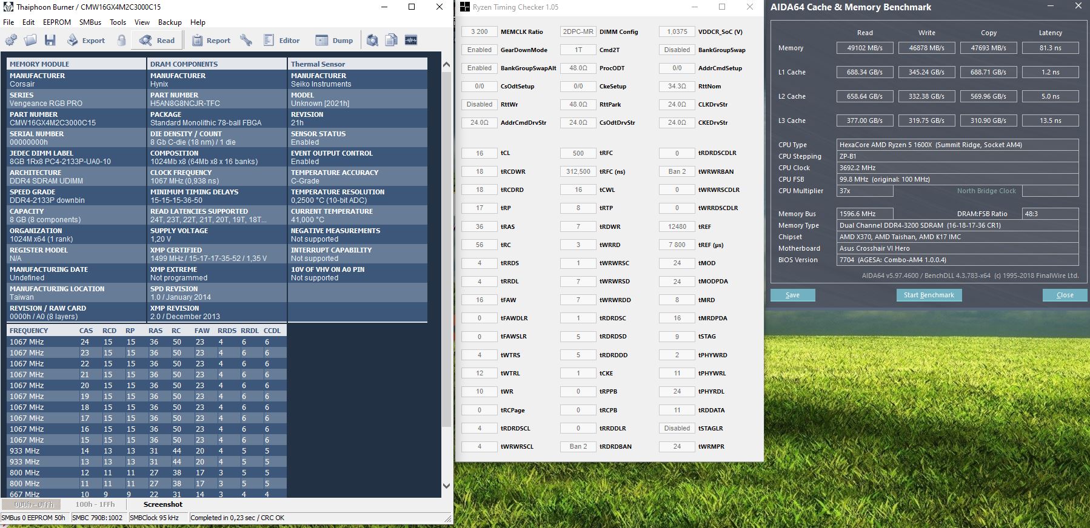Click the wrench tool icon
Image resolution: width=1090 pixels, height=528 pixels.
(246, 41)
